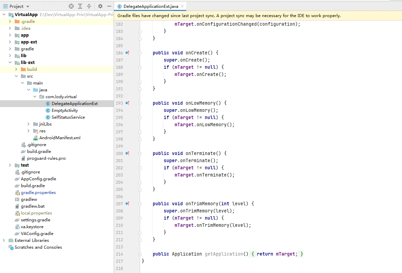The width and height of the screenshot is (402, 273).
Task: Expand the jniLibs folder
Action: coord(28,124)
